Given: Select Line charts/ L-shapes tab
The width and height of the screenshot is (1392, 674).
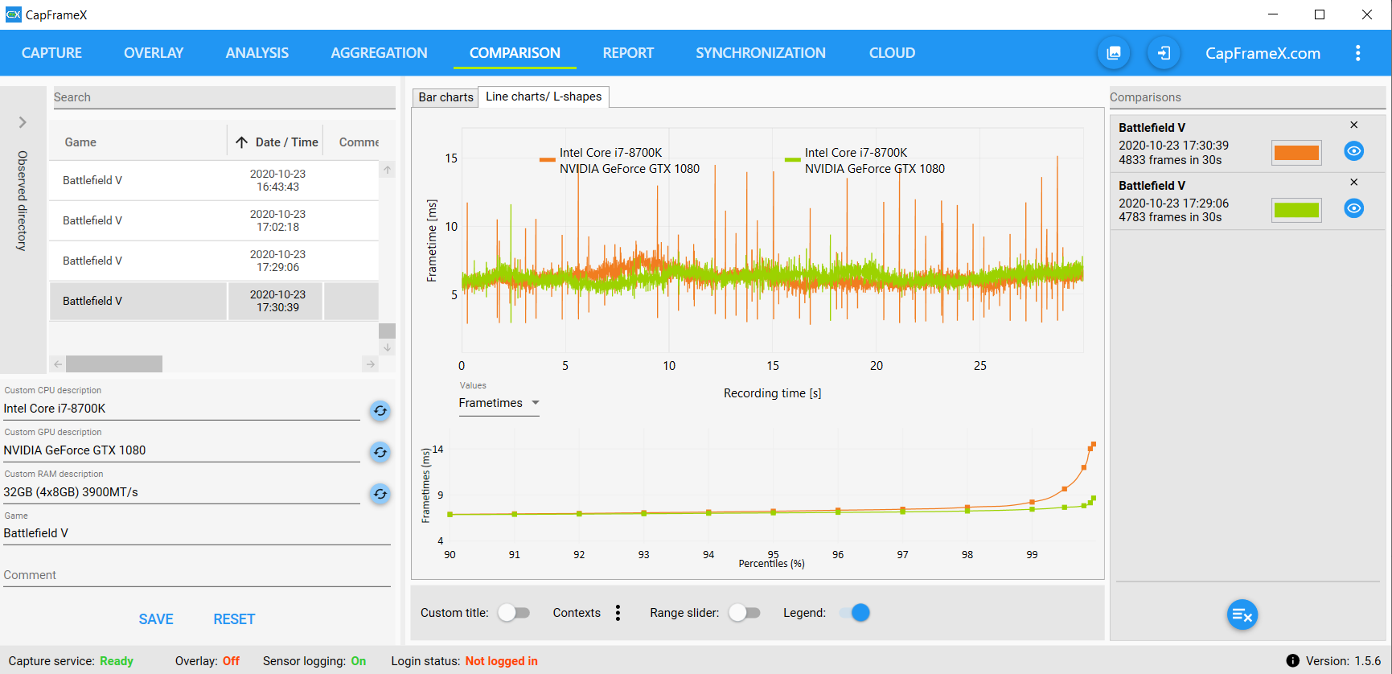Looking at the screenshot, I should tap(544, 97).
